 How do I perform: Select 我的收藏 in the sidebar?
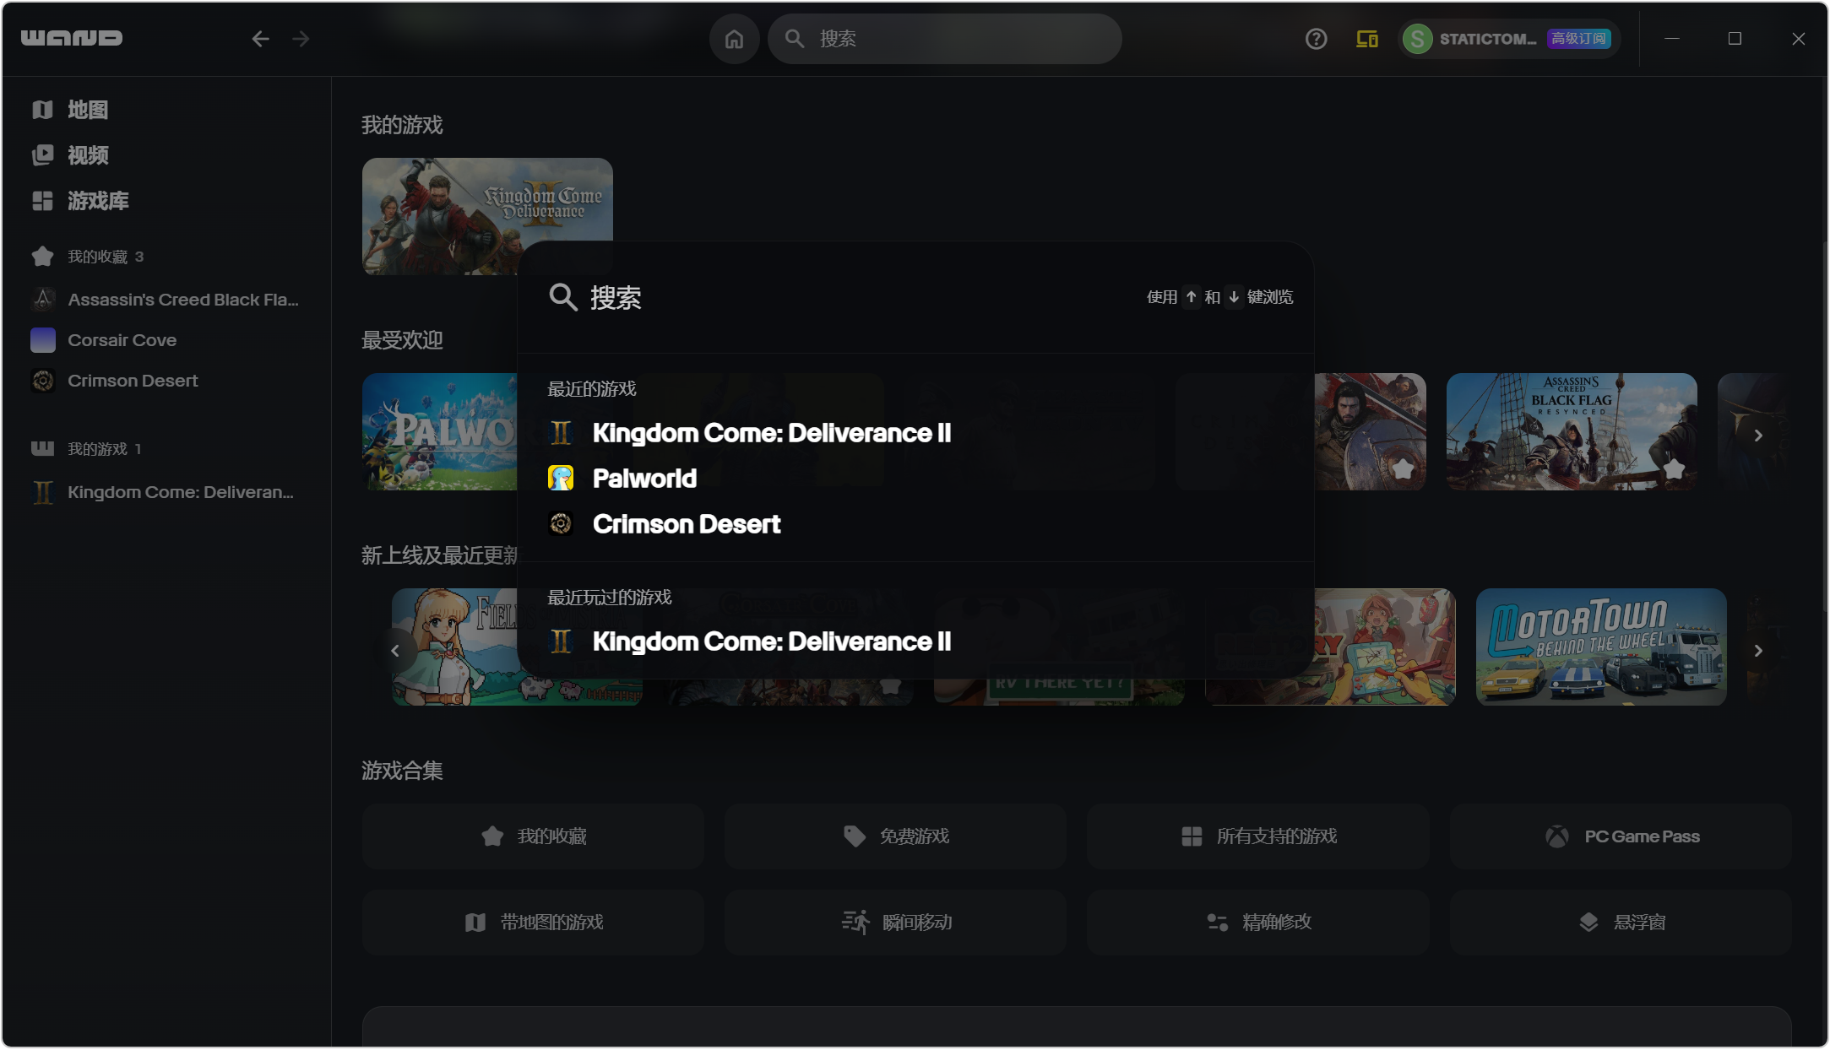click(88, 257)
